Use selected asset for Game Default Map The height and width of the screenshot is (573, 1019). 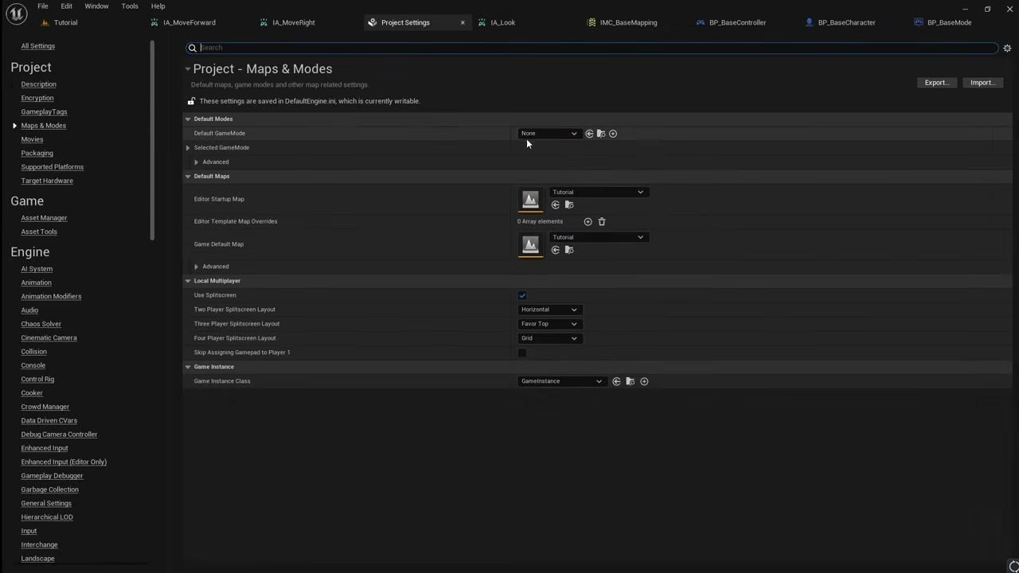[556, 250]
